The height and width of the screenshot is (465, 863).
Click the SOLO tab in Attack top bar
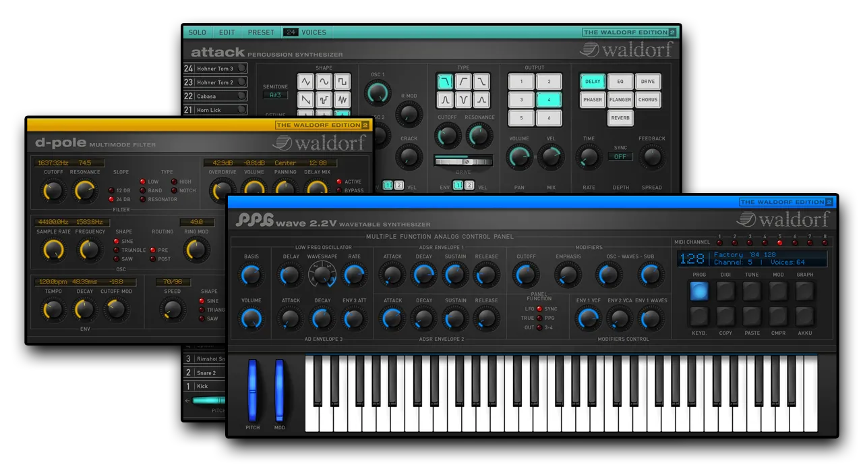pos(198,32)
